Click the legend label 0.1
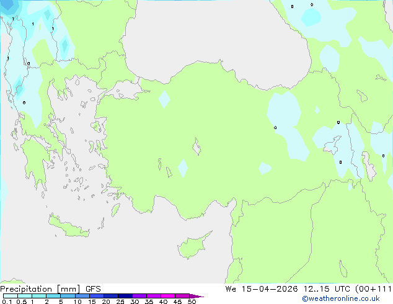 click(x=6, y=302)
